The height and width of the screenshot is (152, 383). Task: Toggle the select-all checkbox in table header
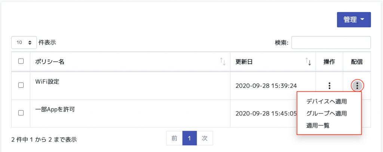(x=21, y=61)
